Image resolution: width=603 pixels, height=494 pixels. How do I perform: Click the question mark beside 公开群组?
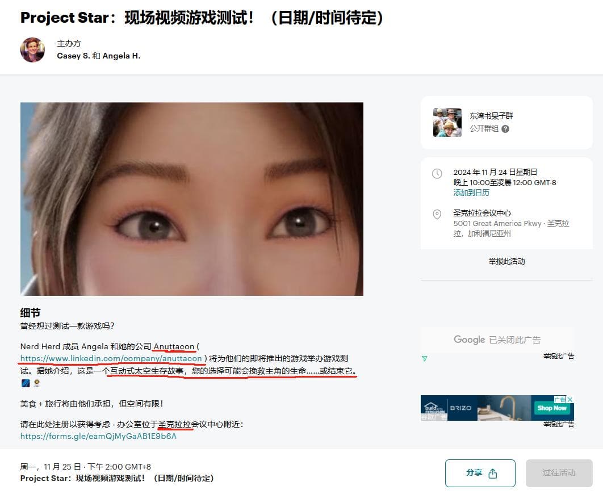click(x=505, y=129)
